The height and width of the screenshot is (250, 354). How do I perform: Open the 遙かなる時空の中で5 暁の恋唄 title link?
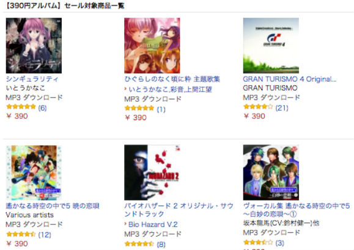pyautogui.click(x=53, y=206)
